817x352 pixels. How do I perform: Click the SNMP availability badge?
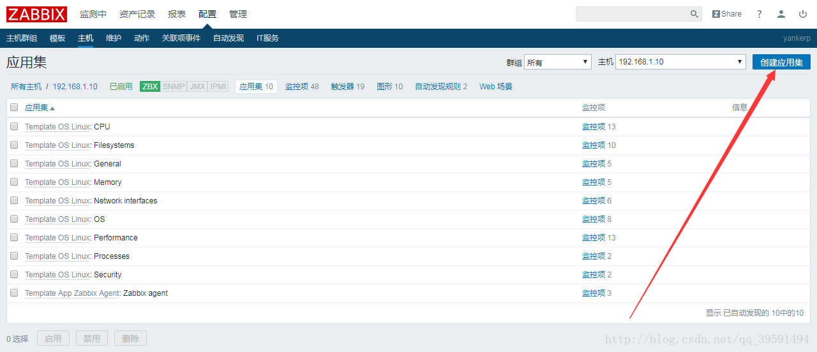pyautogui.click(x=174, y=87)
